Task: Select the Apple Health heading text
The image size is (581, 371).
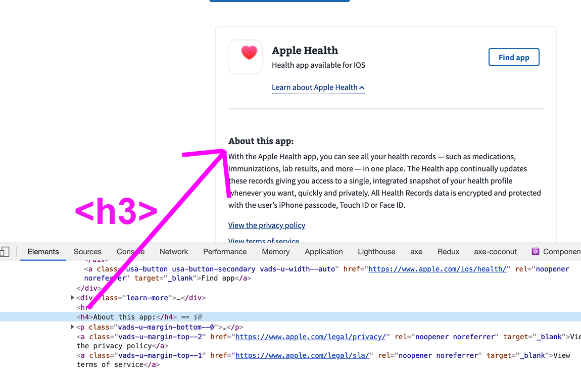Action: 305,51
